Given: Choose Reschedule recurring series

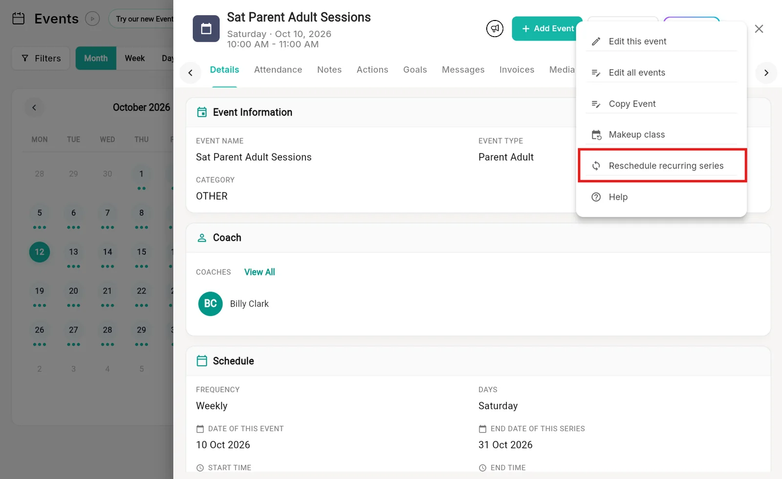Looking at the screenshot, I should pyautogui.click(x=662, y=166).
